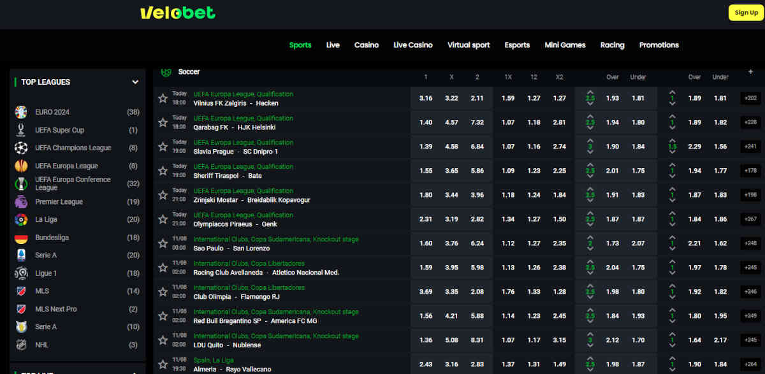Expand more markets +228 for Qarabag match
The image size is (765, 374).
coord(750,122)
